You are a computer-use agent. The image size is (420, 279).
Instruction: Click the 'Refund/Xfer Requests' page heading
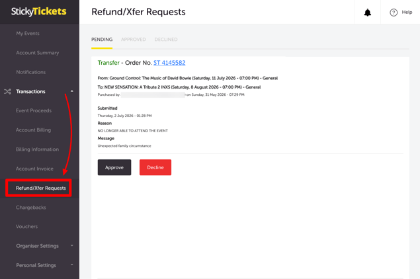(138, 12)
